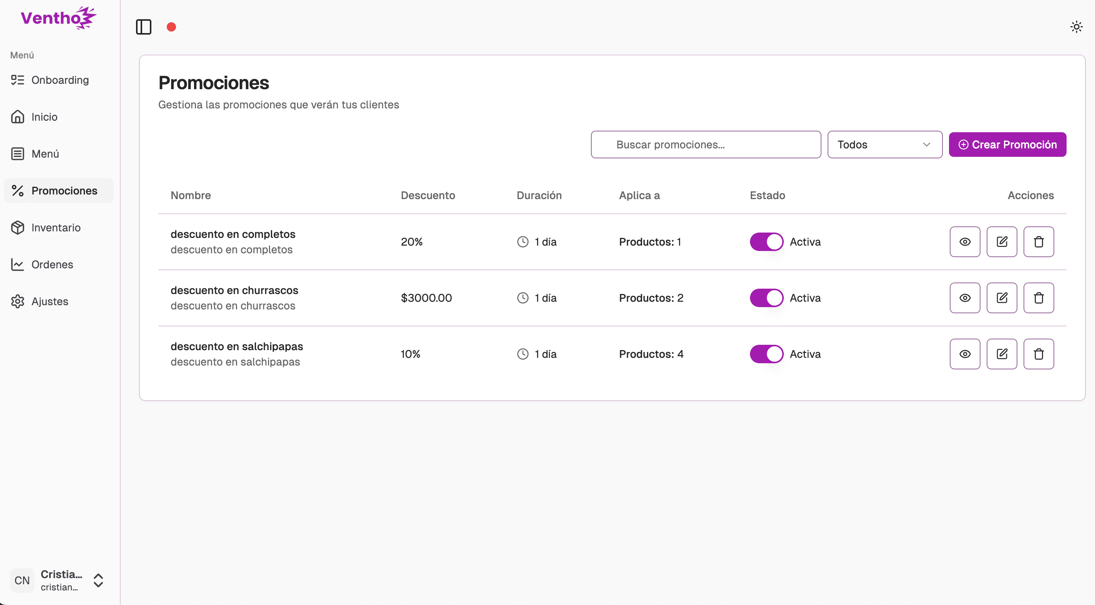Turn off descuento en churrascos active switch
1095x605 pixels.
(766, 298)
